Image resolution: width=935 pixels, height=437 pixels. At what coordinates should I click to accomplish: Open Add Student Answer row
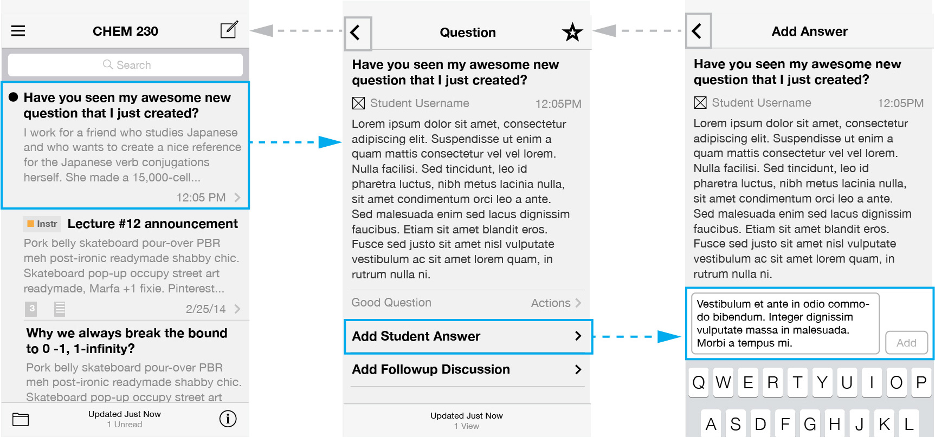click(x=468, y=337)
